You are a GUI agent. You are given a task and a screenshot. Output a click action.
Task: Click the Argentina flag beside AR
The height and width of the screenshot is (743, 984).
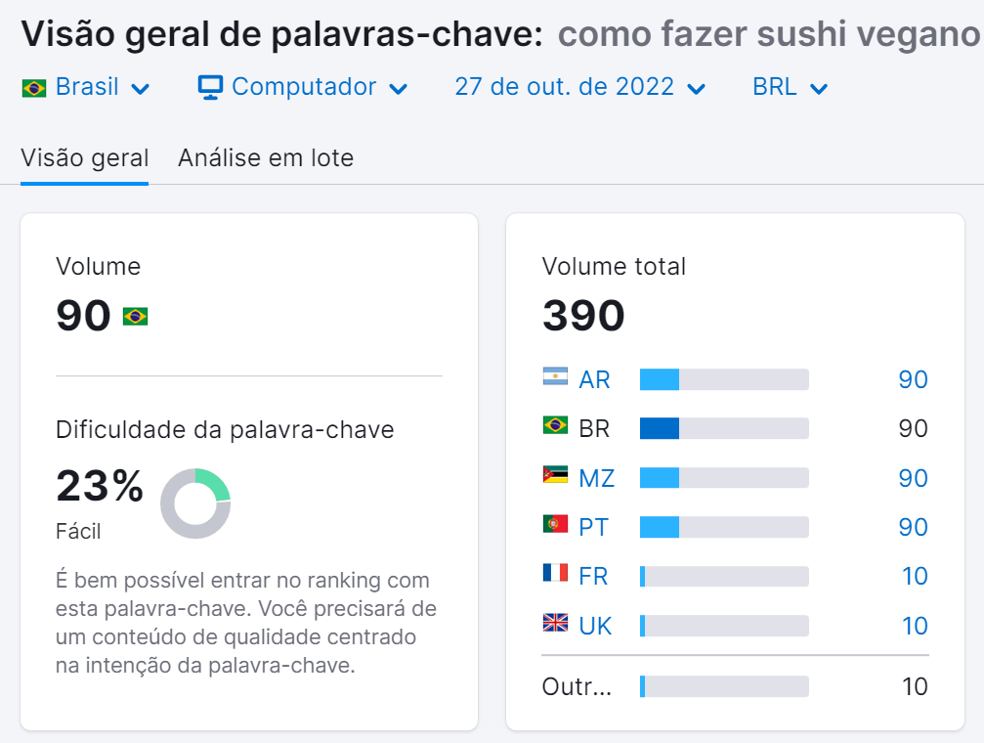point(554,379)
